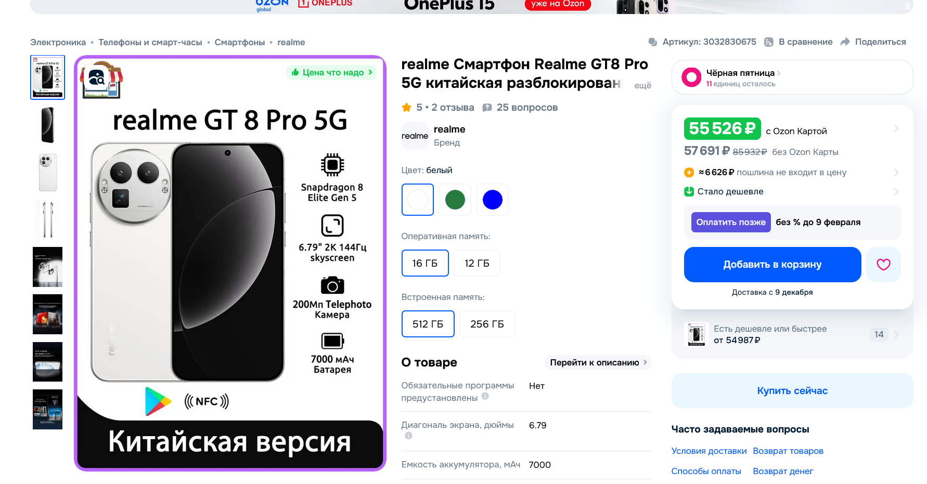Click the heart favorites icon
927x484 pixels.
tap(883, 265)
